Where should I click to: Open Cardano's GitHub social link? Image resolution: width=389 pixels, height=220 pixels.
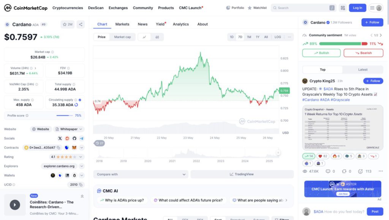point(74,138)
